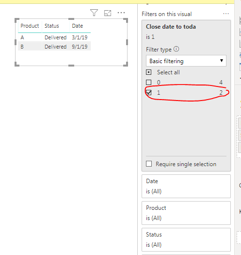Viewport: 241px width, 255px height.
Task: Open ellipsis menu beside Filters on this visual
Action: pyautogui.click(x=226, y=14)
